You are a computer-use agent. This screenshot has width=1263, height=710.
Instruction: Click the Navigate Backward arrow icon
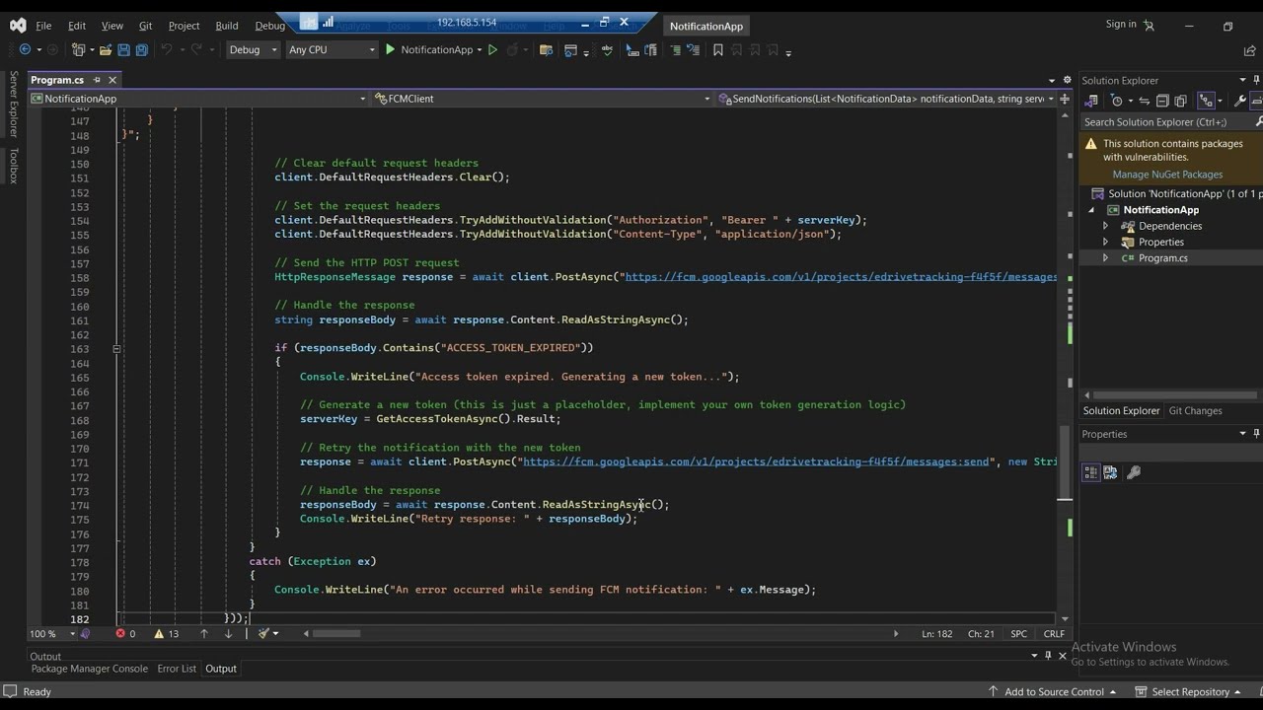[25, 49]
